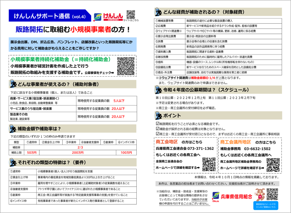Check the box for 商工会・商工会議所が受付窓口
Viewport: 291px width, 213px height.
point(157,134)
